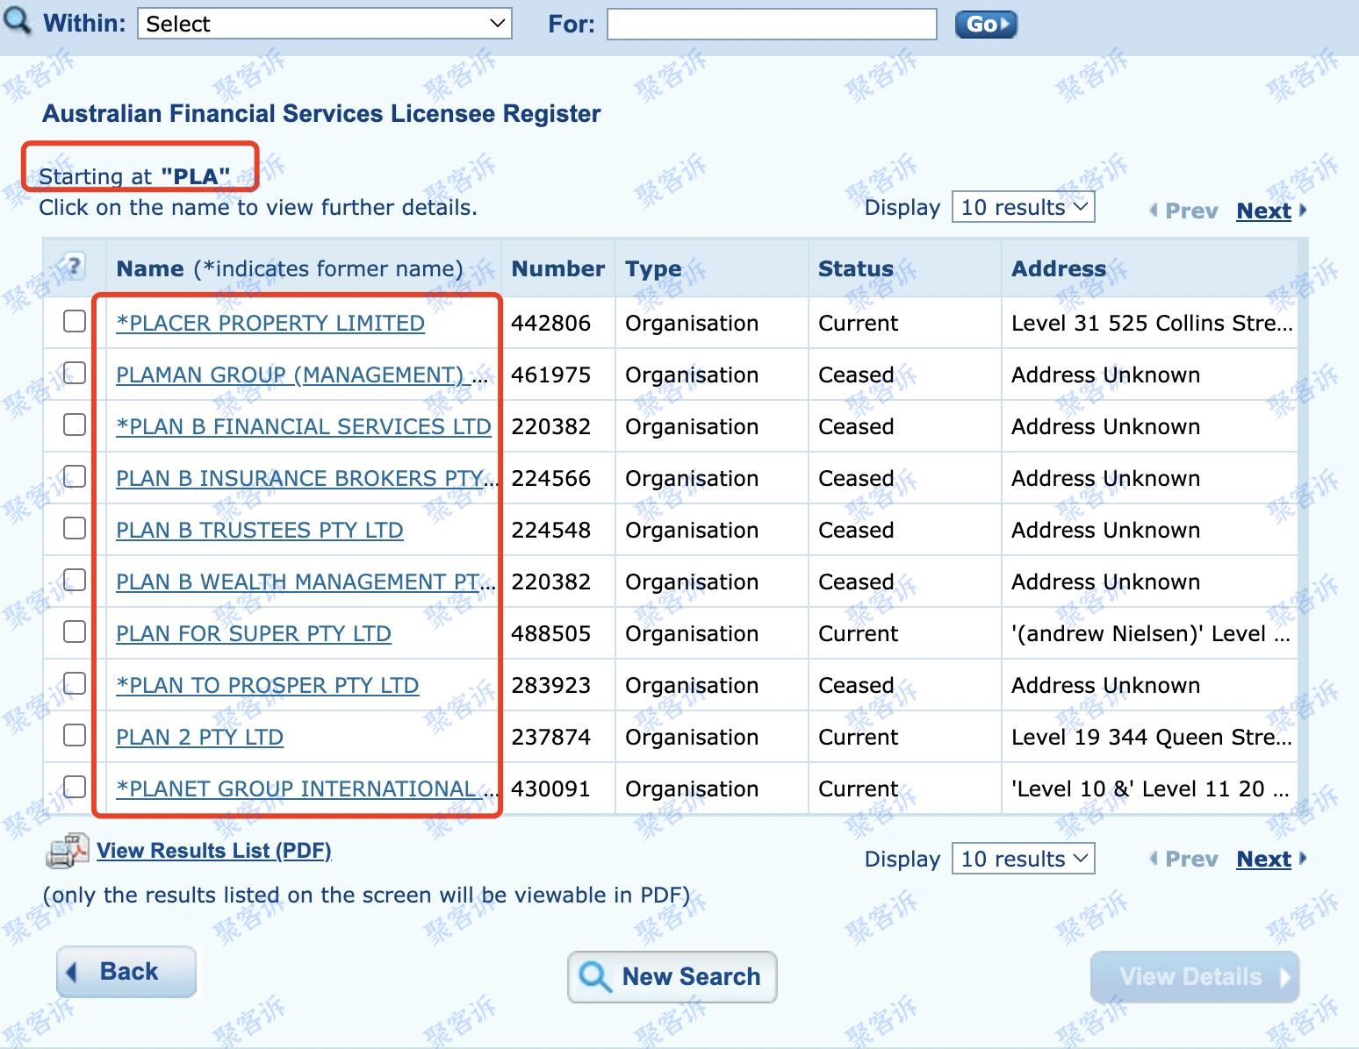This screenshot has width=1359, height=1049.
Task: Click the Go search button
Action: coord(986,25)
